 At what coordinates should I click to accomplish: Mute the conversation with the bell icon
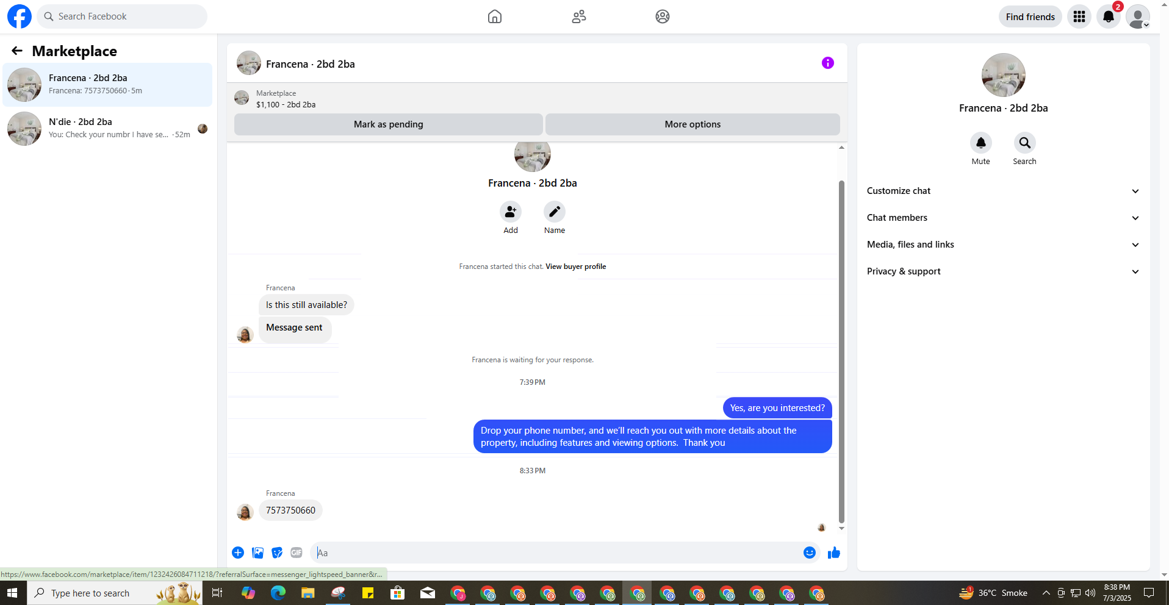click(x=981, y=143)
